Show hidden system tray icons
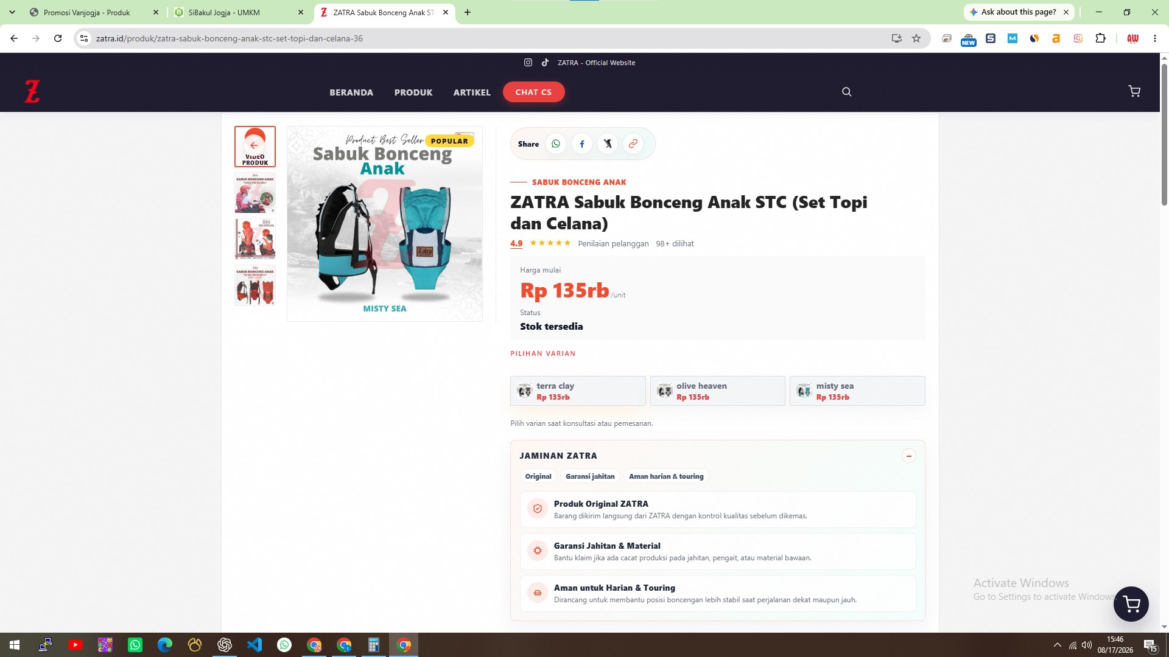The width and height of the screenshot is (1169, 657). (x=1058, y=645)
